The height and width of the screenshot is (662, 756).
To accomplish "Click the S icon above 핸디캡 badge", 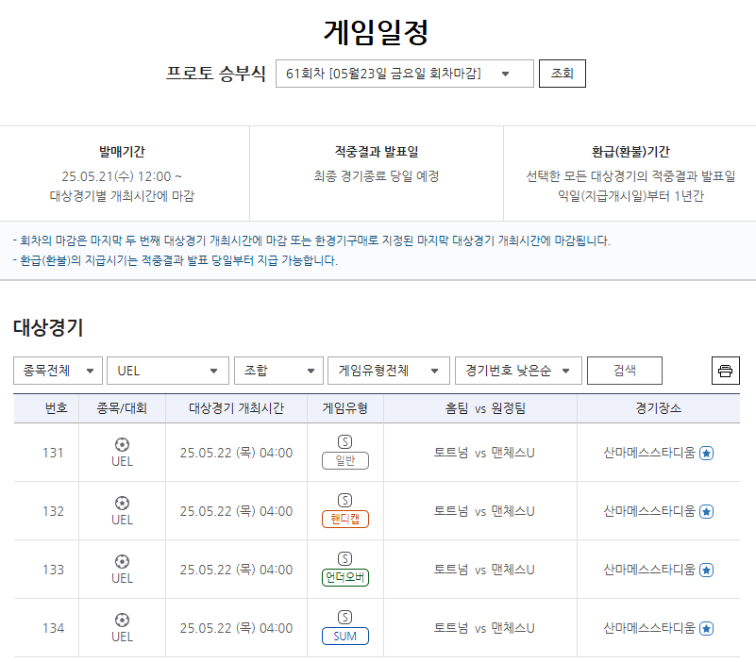I will coord(344,500).
